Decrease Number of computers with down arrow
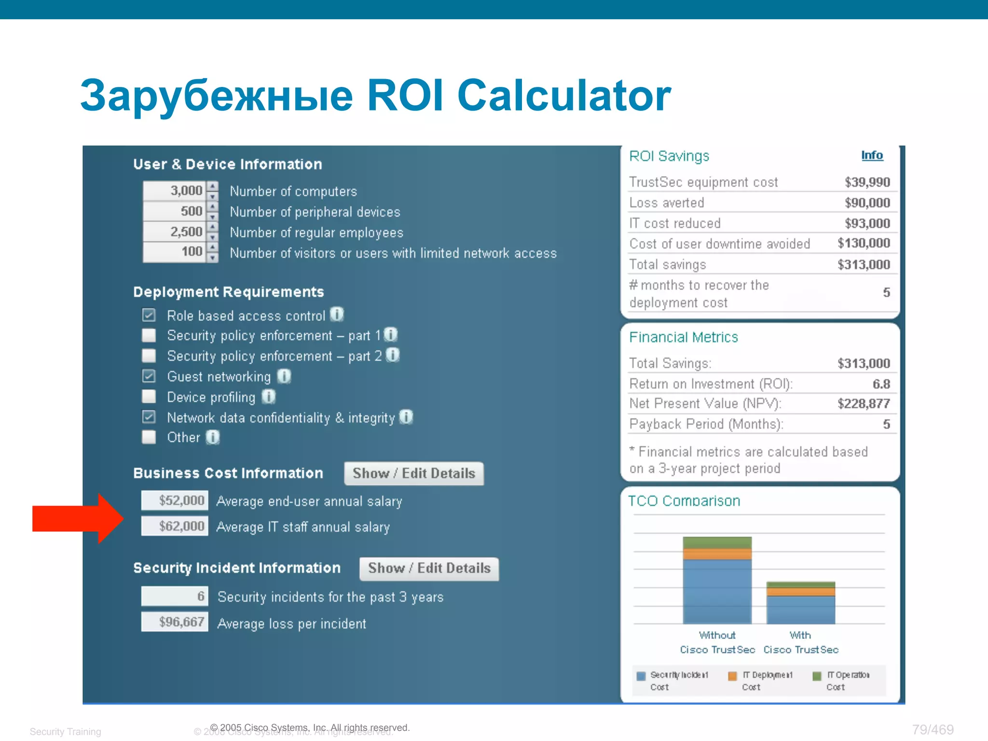The height and width of the screenshot is (741, 988). coord(212,196)
